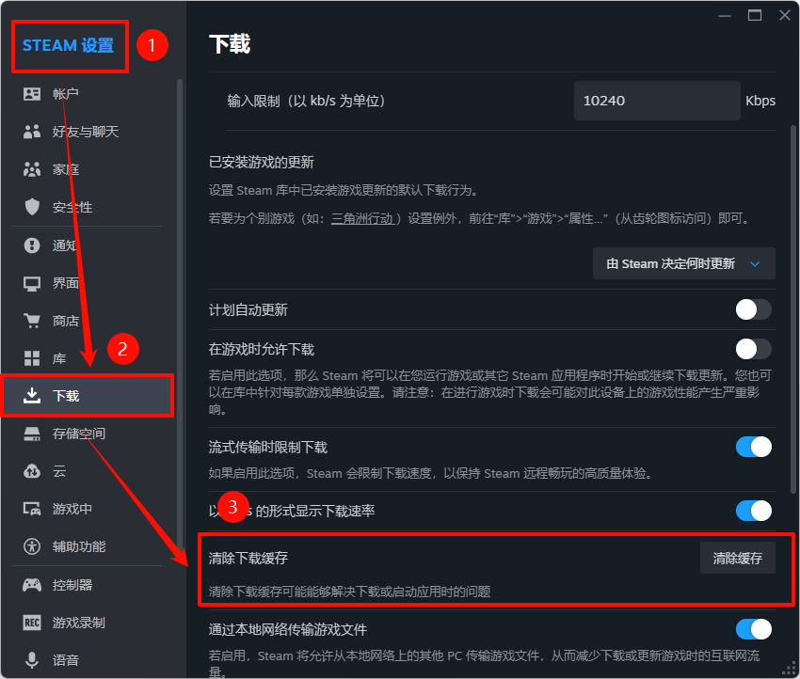
Task: Turn off 通过本地网络传输游戏文件 toggle
Action: (x=754, y=629)
